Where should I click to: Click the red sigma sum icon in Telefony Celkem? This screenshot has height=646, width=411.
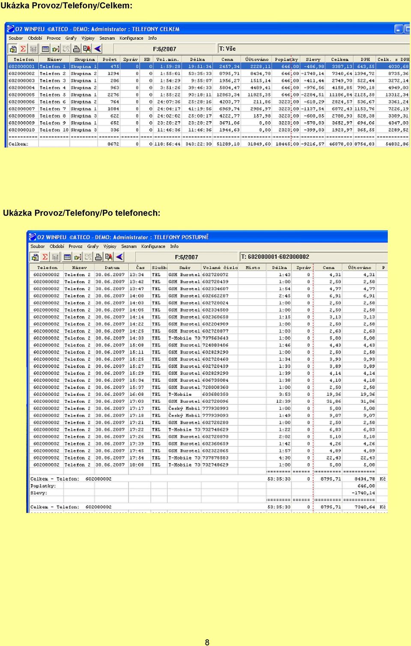pyautogui.click(x=23, y=49)
